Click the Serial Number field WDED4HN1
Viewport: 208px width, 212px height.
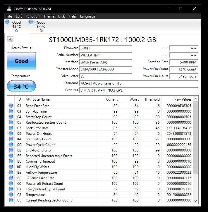[x=106, y=55]
